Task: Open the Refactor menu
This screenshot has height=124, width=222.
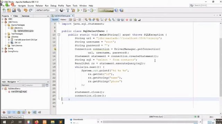Action: 39,6
